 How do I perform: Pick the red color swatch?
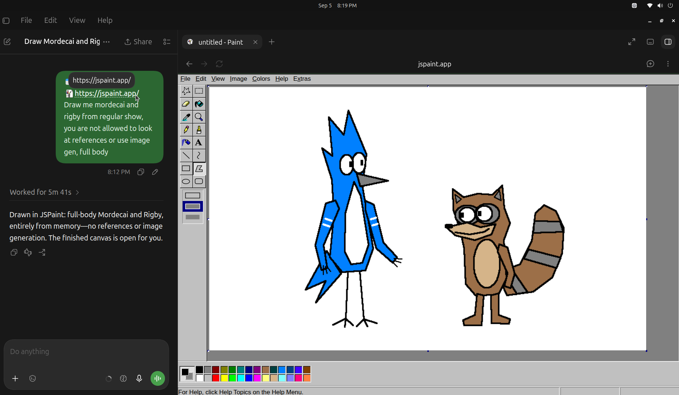pyautogui.click(x=216, y=378)
